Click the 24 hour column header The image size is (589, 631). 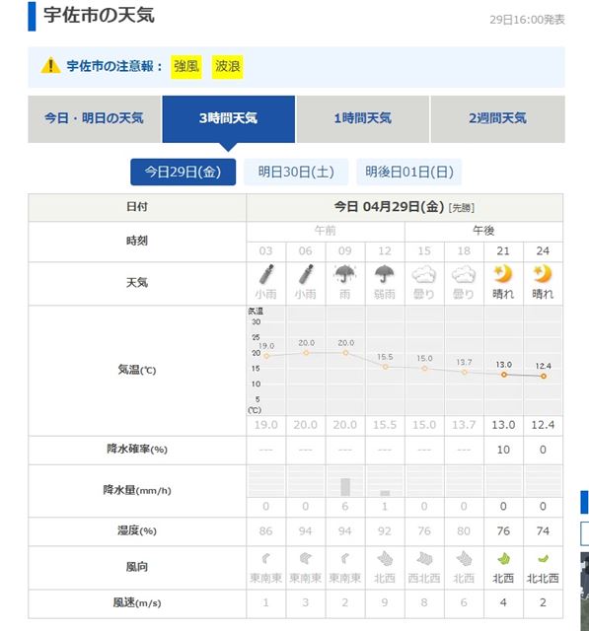click(543, 251)
